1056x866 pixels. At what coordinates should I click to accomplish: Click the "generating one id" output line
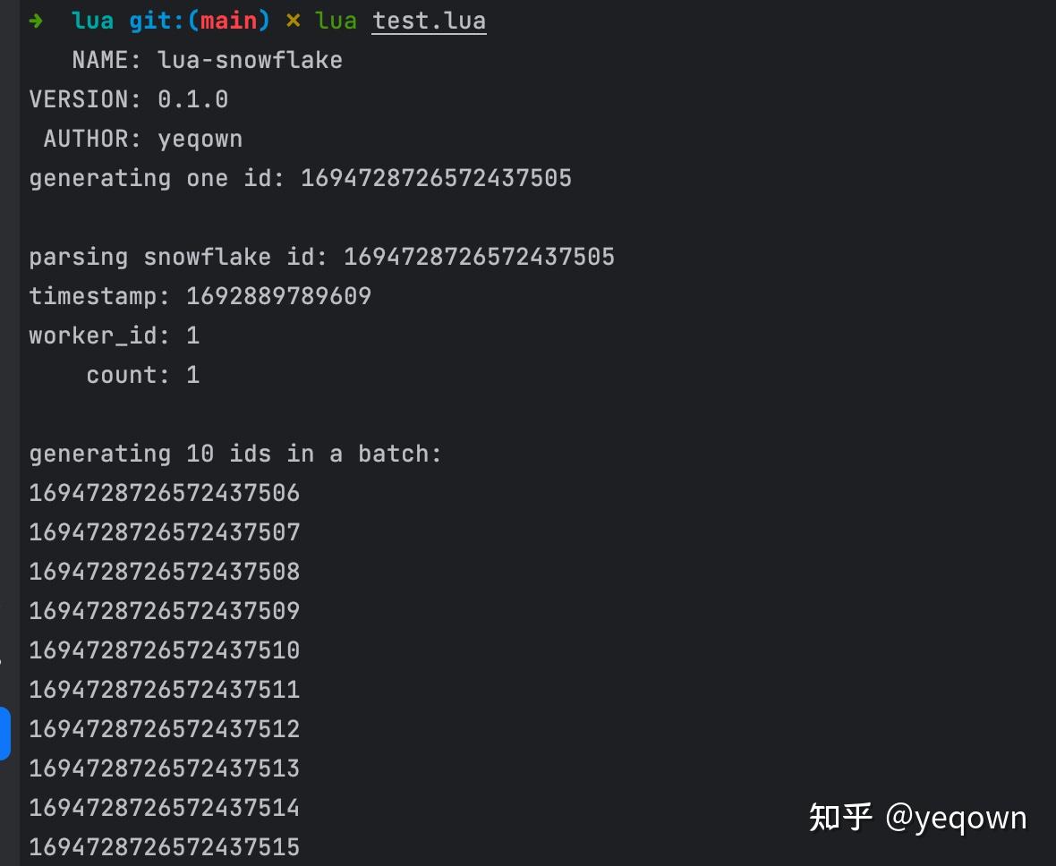pos(300,178)
